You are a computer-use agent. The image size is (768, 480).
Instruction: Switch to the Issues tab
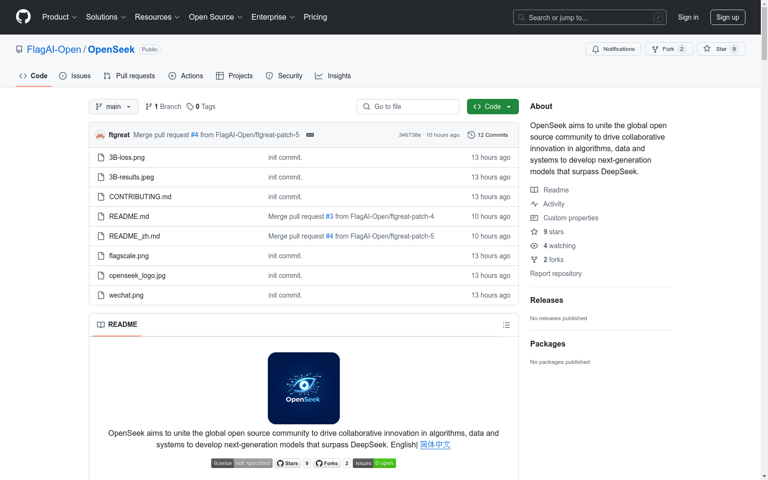[75, 76]
